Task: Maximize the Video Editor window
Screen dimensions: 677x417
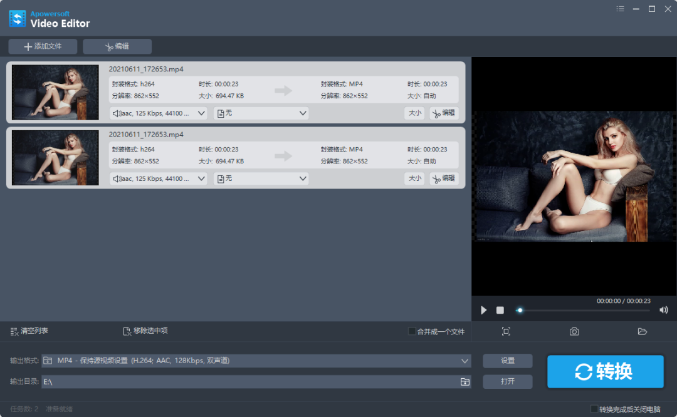Action: (652, 9)
